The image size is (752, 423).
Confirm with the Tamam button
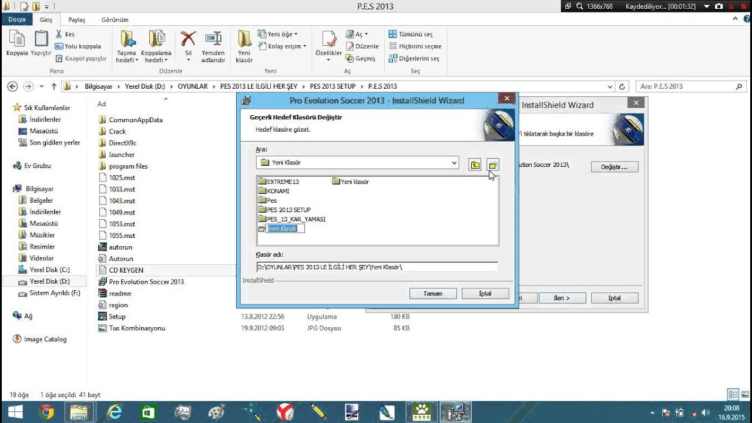click(433, 293)
